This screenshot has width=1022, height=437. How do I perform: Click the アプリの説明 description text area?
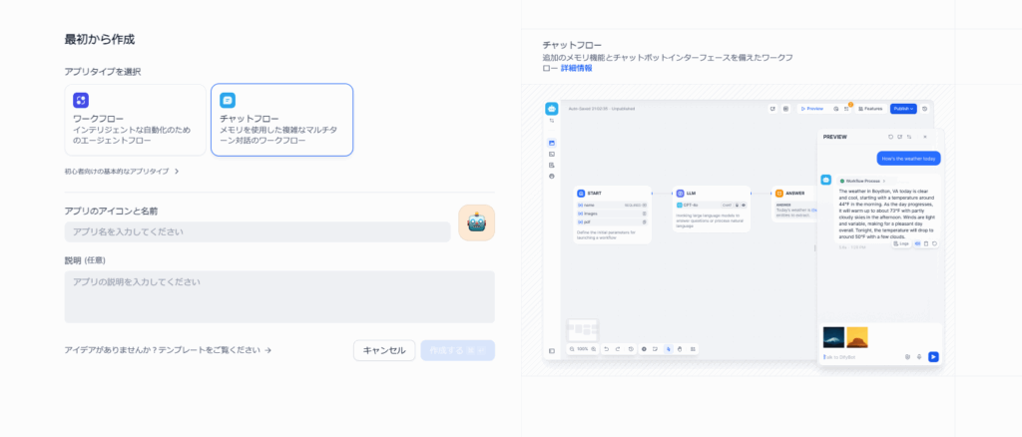[279, 296]
